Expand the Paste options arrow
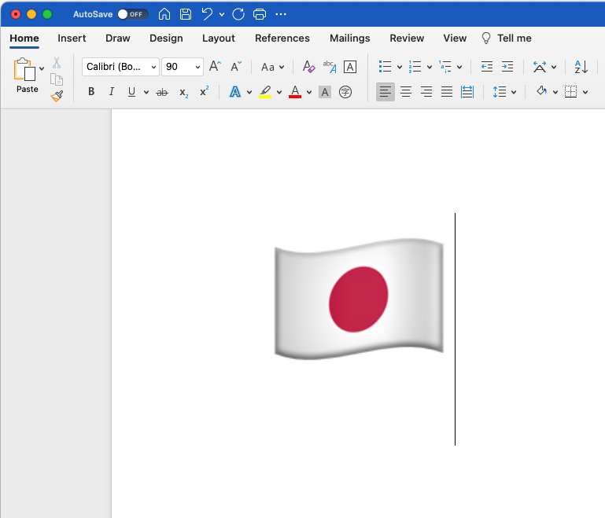The image size is (605, 518). point(42,68)
